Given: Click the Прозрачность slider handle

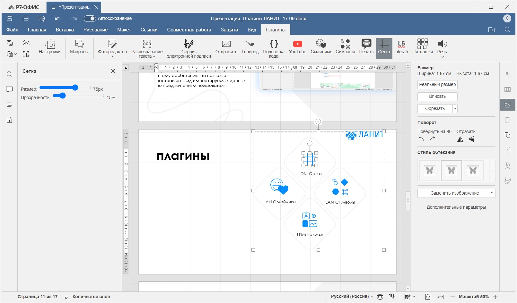Looking at the screenshot, I should 63,96.
